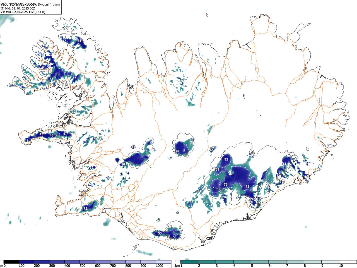Click the 4–5 km legend color segment

pyautogui.click(x=243, y=262)
